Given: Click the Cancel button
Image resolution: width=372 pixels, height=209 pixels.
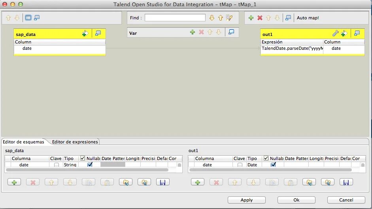Looking at the screenshot, I should click(x=346, y=200).
